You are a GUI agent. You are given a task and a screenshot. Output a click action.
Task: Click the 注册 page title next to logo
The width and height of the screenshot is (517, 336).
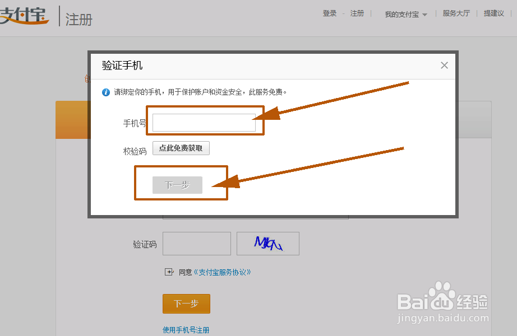point(80,18)
